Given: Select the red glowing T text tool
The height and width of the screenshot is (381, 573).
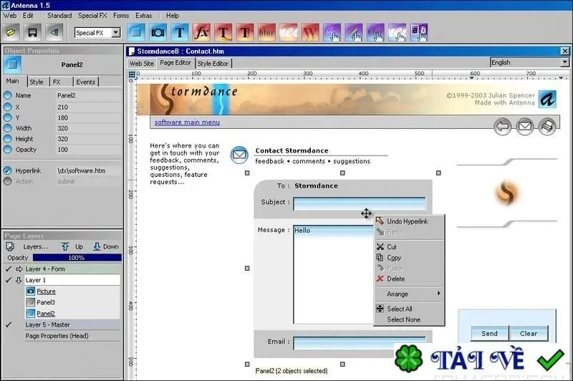Looking at the screenshot, I should 223,32.
